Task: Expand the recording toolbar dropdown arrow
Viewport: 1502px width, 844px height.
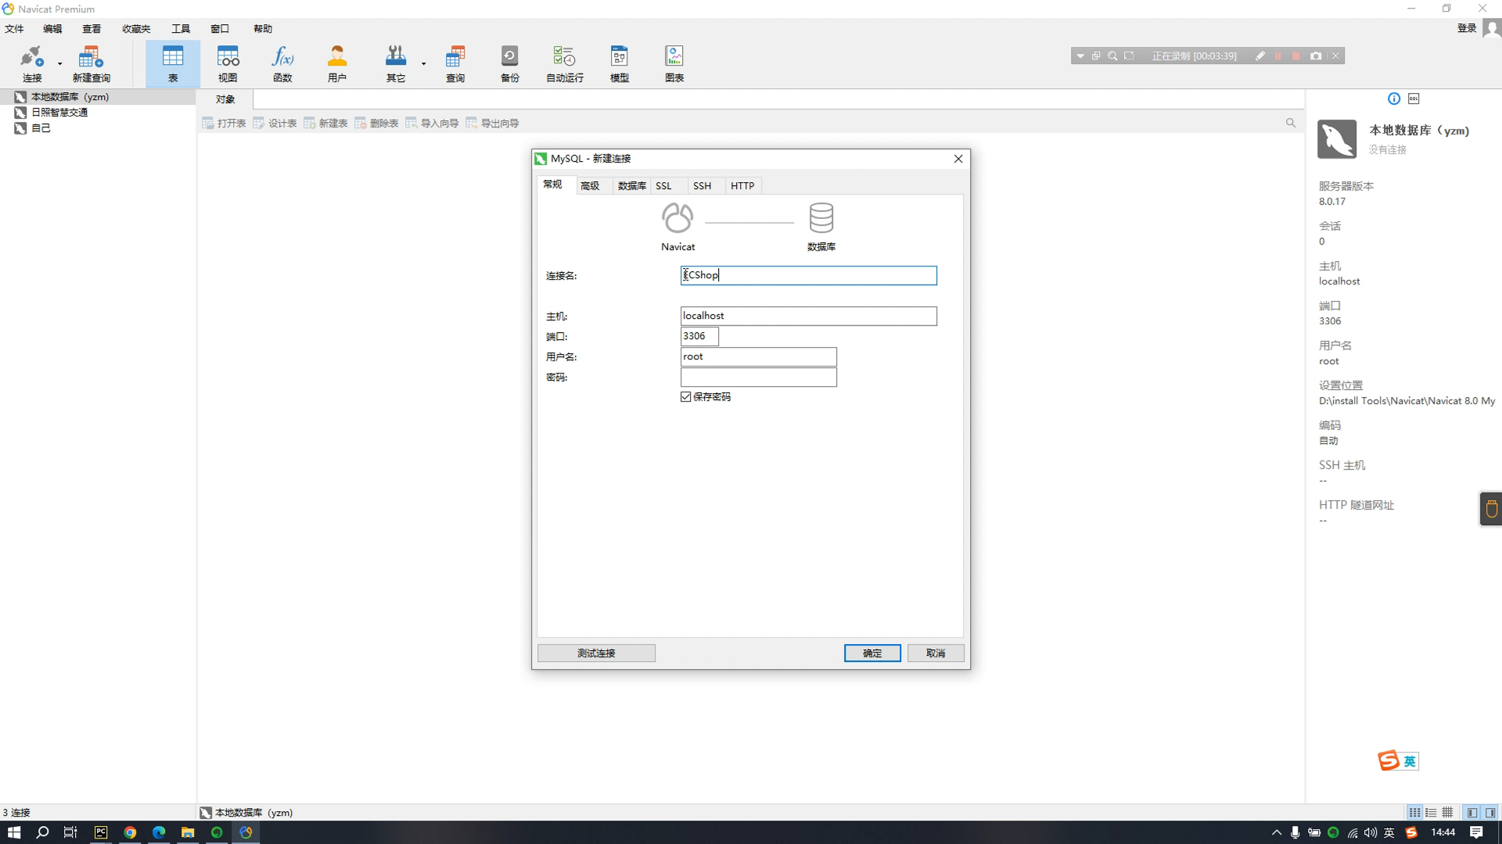Action: (1080, 56)
